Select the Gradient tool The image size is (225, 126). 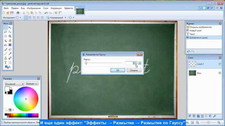[10, 45]
